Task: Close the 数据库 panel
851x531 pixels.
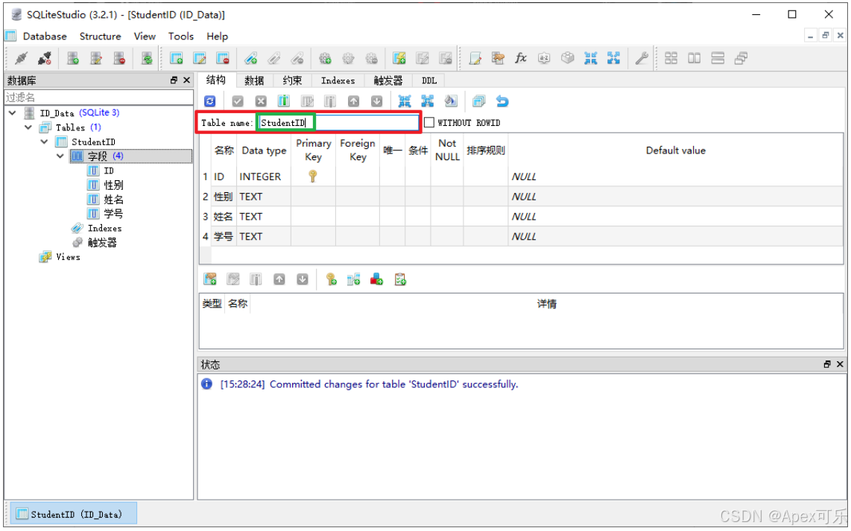Action: tap(187, 80)
